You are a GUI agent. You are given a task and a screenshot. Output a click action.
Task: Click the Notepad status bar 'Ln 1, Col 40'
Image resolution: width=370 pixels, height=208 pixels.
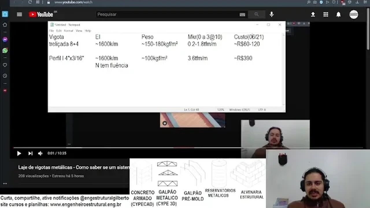[191, 110]
